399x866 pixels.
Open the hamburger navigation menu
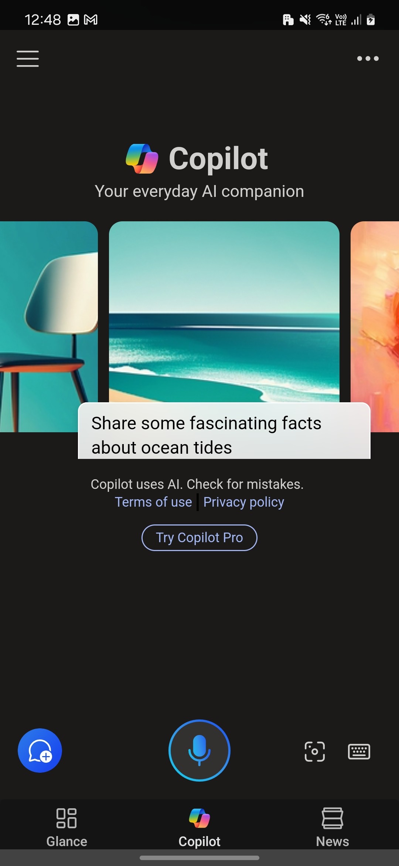point(28,59)
